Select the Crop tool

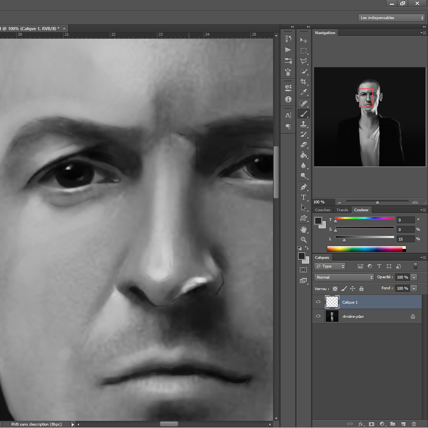point(304,82)
